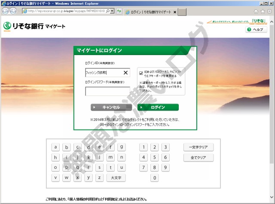Click on-screen key z

coord(99,178)
